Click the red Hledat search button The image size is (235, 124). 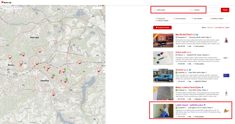[x=225, y=10]
